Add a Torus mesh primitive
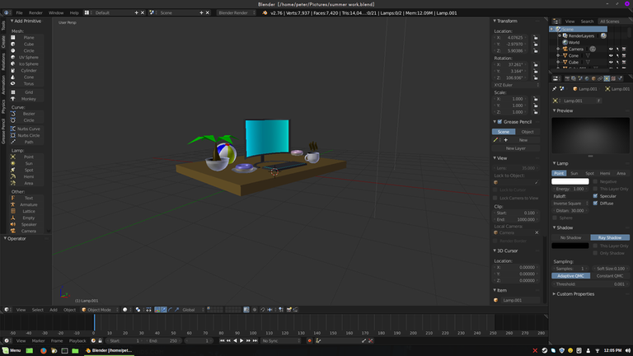 coord(28,83)
